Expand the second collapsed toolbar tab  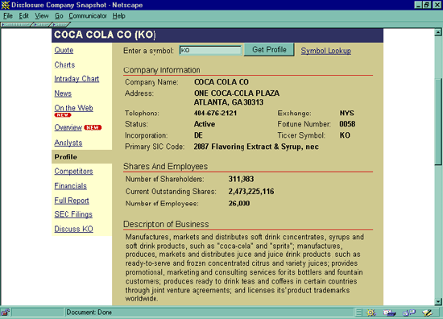coord(42,25)
